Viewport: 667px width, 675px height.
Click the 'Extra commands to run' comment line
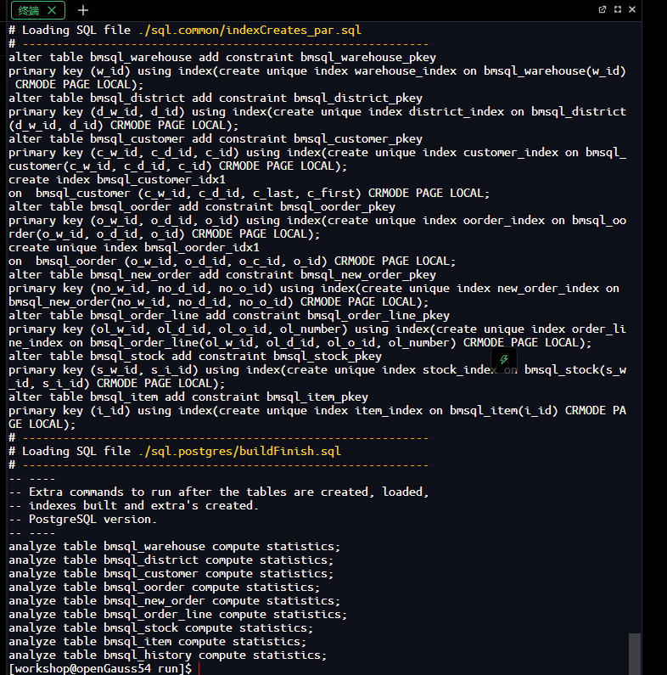[x=219, y=492]
